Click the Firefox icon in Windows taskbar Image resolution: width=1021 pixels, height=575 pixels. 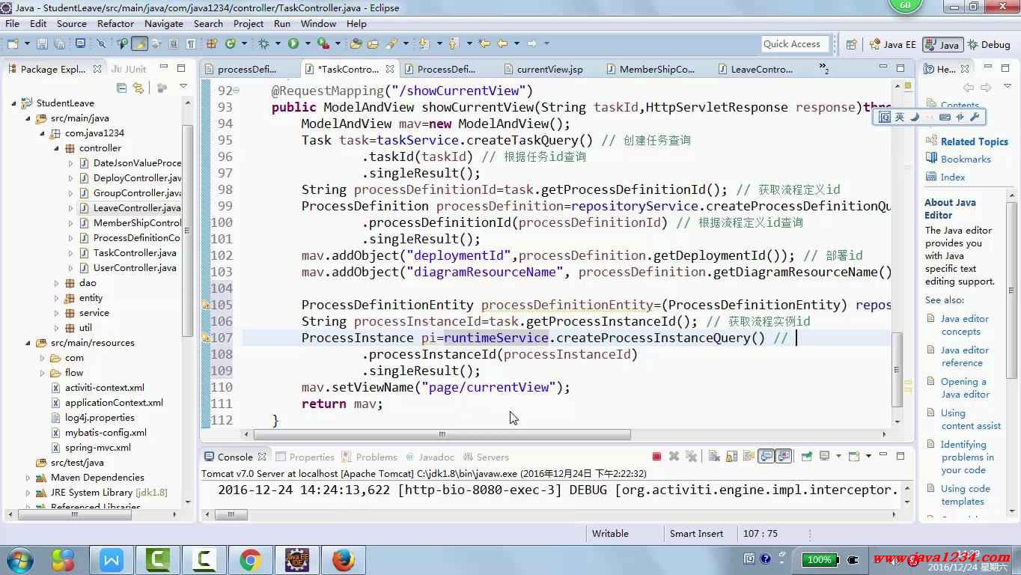(x=343, y=559)
